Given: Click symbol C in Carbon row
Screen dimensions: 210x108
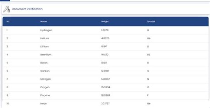Looking at the screenshot, I should pos(148,71).
